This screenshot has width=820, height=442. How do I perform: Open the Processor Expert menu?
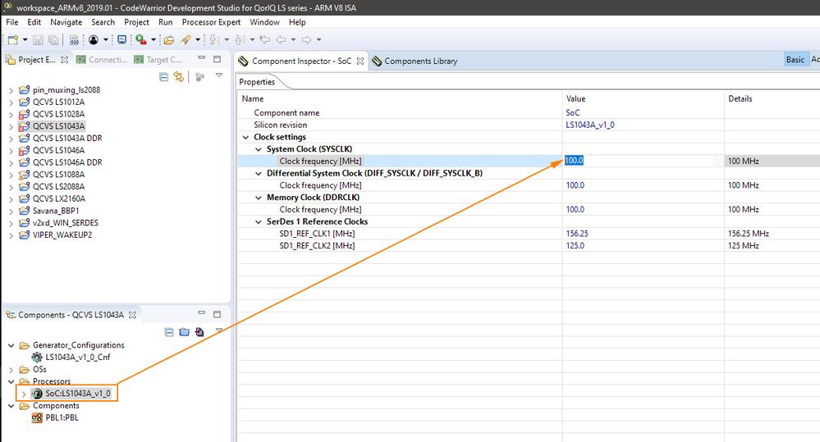click(x=211, y=22)
